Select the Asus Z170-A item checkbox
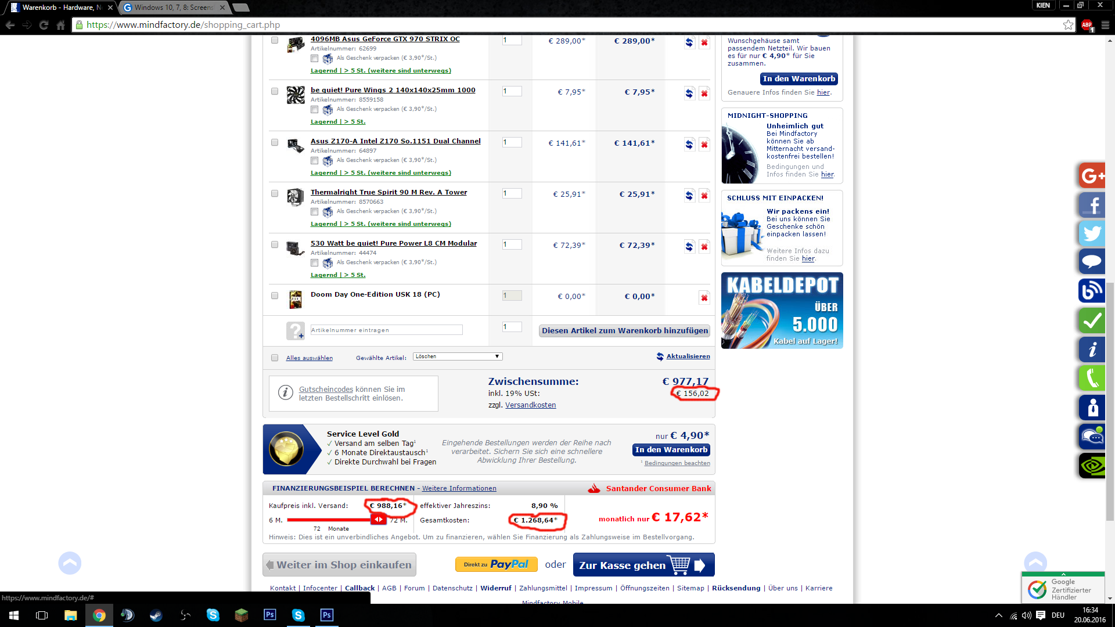Screen dimensions: 1115x627 pos(275,142)
